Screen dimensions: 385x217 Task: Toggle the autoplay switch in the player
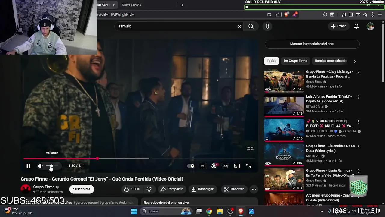click(191, 166)
